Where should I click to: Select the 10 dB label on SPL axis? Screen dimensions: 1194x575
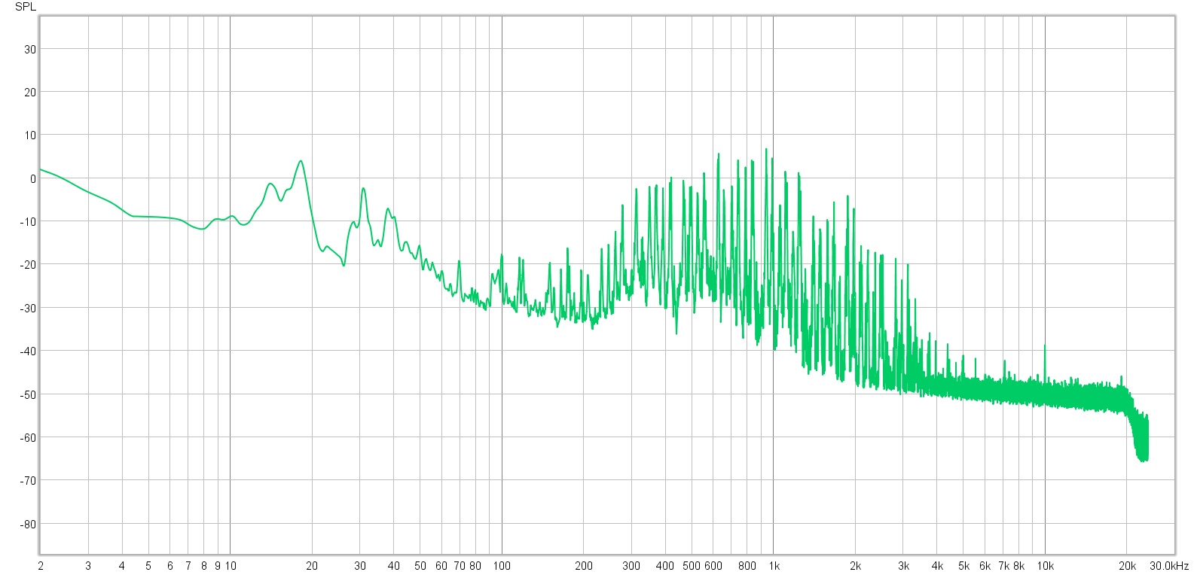point(30,135)
